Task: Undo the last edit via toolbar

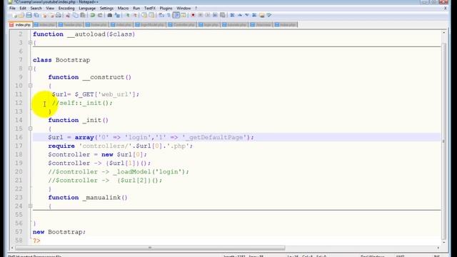Action: (92, 15)
